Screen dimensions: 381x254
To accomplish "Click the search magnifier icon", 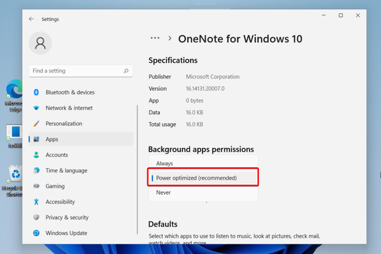I will coord(127,71).
